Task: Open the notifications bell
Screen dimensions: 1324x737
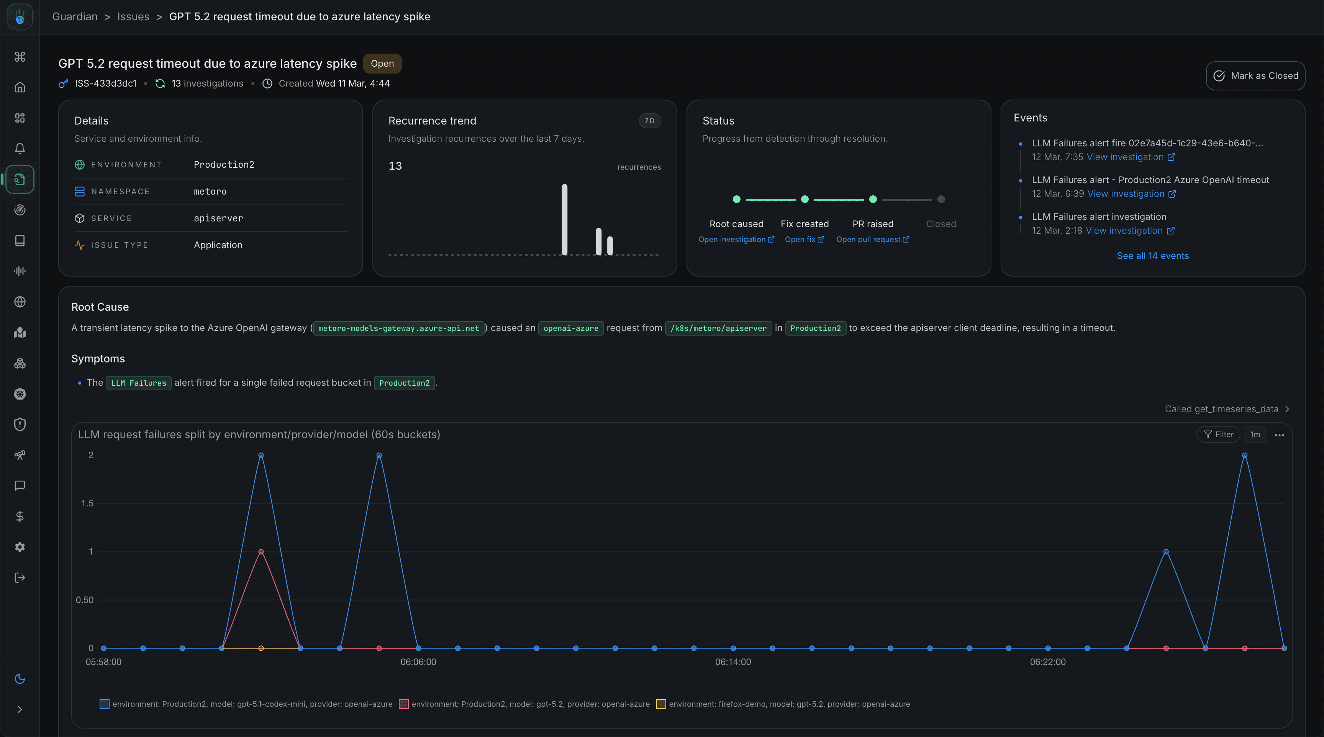Action: (20, 148)
